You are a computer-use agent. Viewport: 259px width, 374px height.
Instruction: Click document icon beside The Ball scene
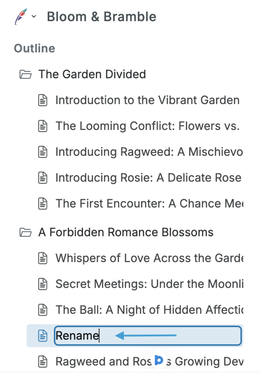point(43,310)
